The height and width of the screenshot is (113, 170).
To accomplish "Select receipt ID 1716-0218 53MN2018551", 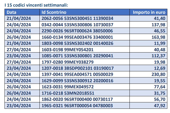I will click(68, 93).
